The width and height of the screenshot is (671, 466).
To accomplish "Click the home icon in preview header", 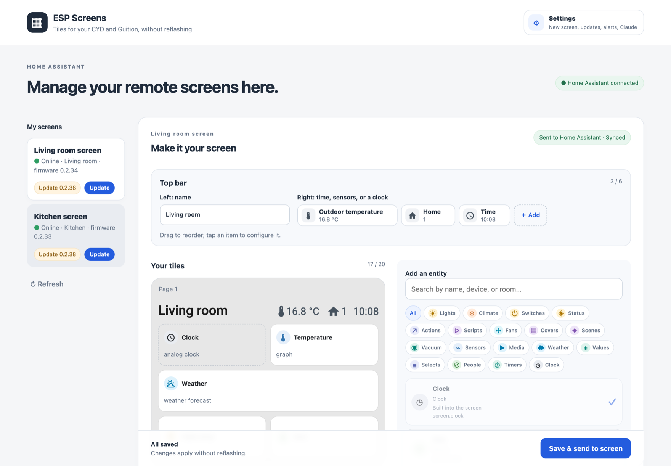I will click(x=334, y=312).
